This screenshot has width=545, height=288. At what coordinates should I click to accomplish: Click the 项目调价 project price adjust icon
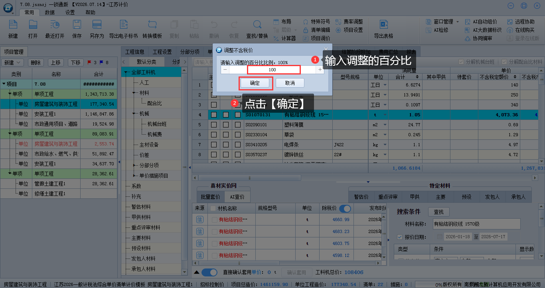click(x=306, y=39)
